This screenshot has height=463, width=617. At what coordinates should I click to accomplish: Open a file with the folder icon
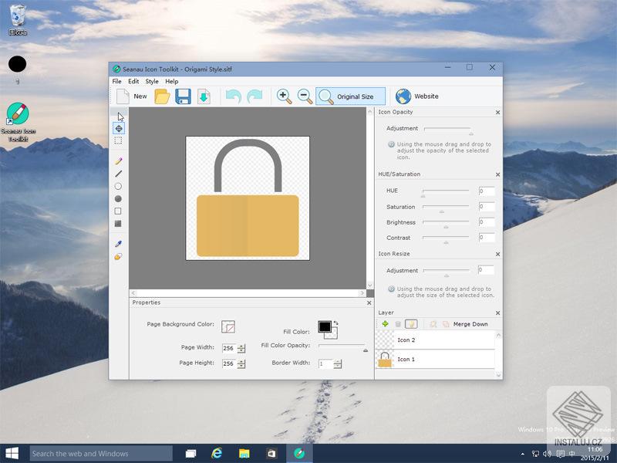(162, 96)
